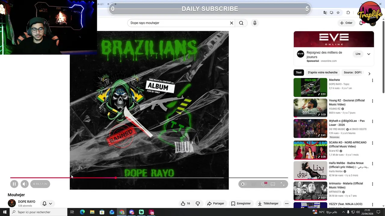Open the DOPE RAYO channel avatar
This screenshot has width=385, height=216.
tap(12, 203)
